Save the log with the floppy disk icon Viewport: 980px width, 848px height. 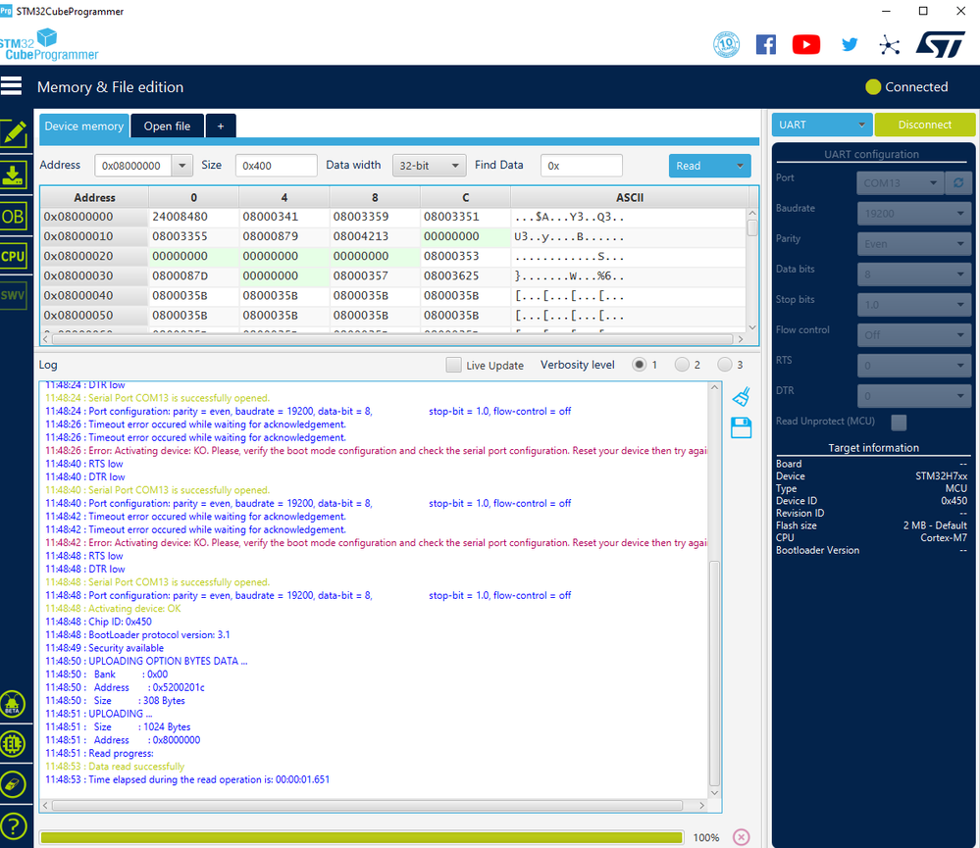742,427
